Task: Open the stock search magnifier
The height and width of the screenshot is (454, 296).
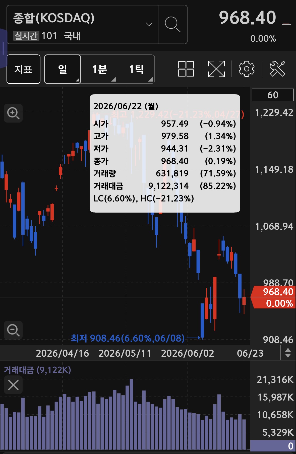Action: pos(173,24)
